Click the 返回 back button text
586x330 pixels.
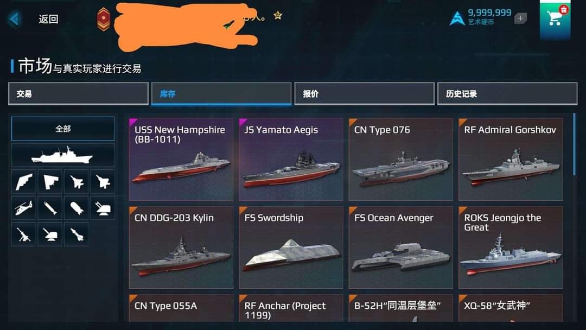pos(48,19)
